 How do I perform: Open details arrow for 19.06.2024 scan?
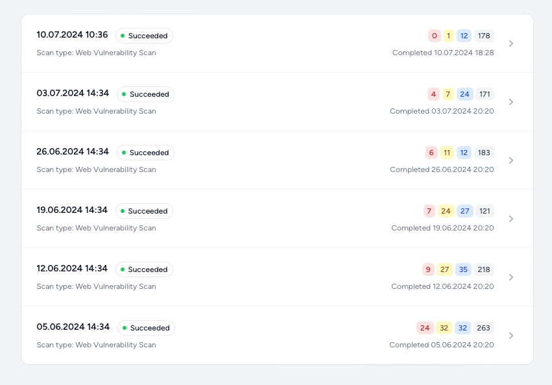coord(511,219)
